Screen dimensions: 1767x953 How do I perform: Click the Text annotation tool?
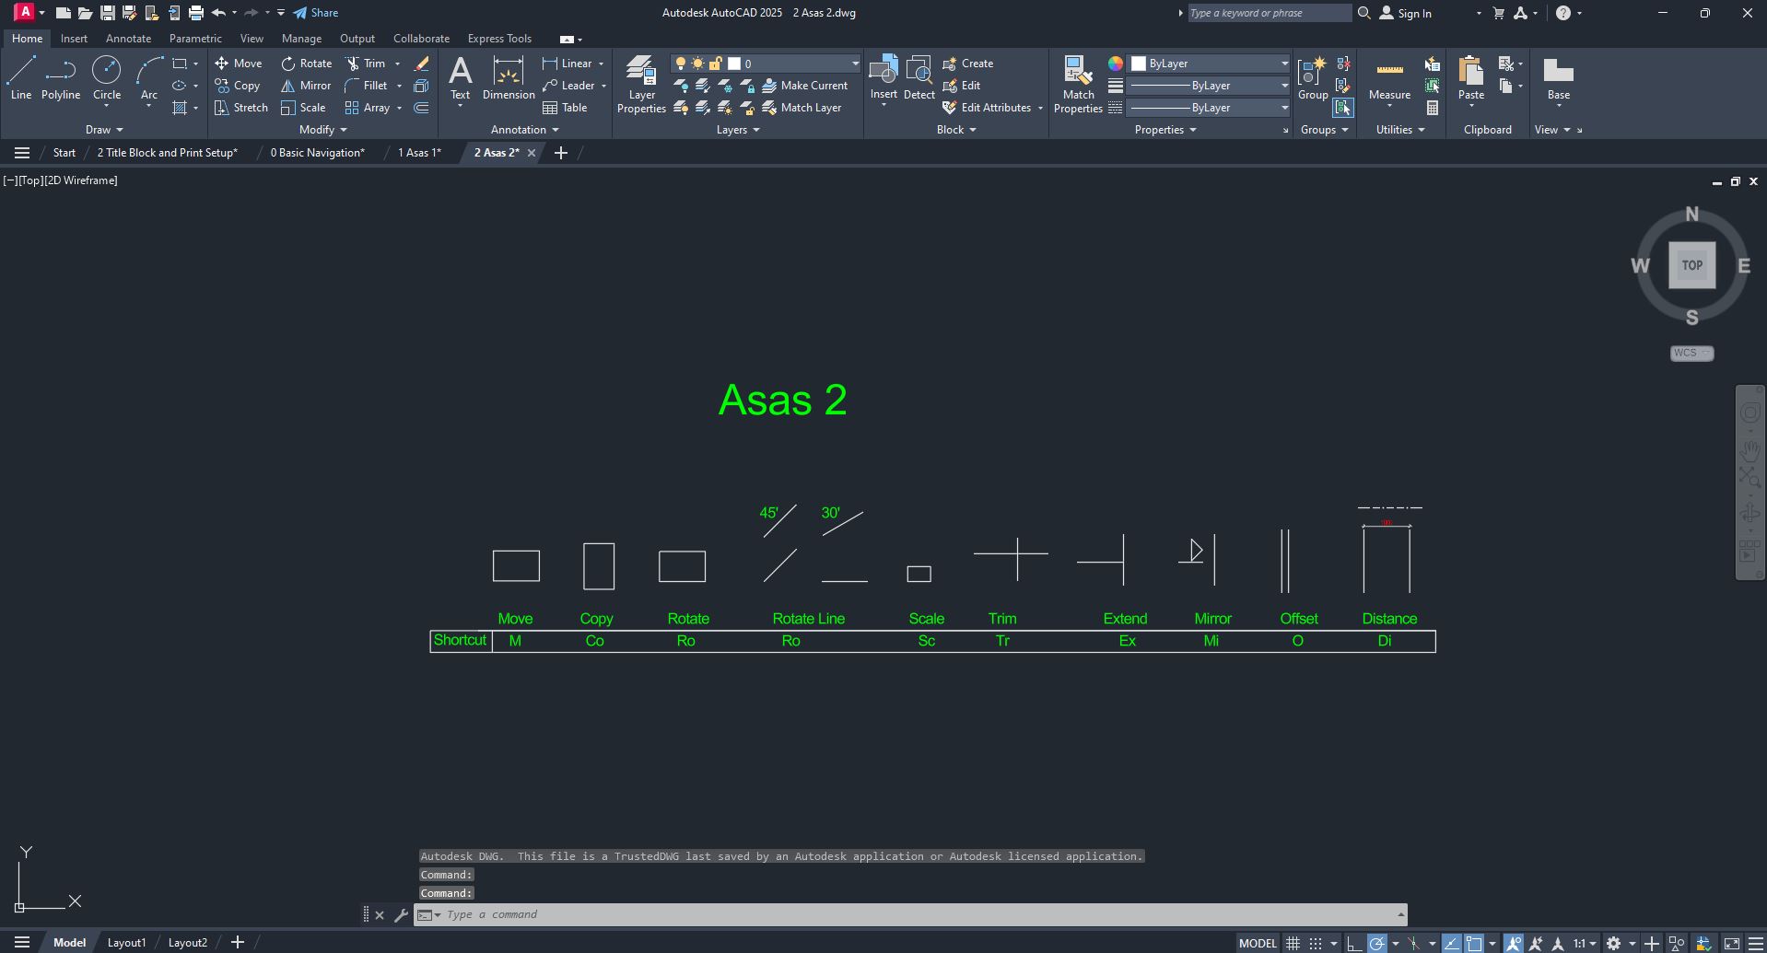coord(460,77)
